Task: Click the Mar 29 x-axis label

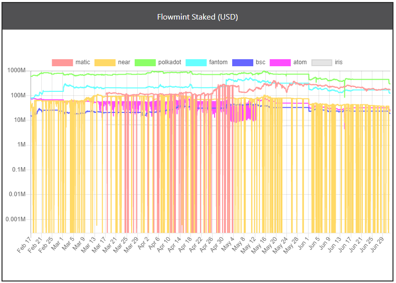Action: pos(131,245)
